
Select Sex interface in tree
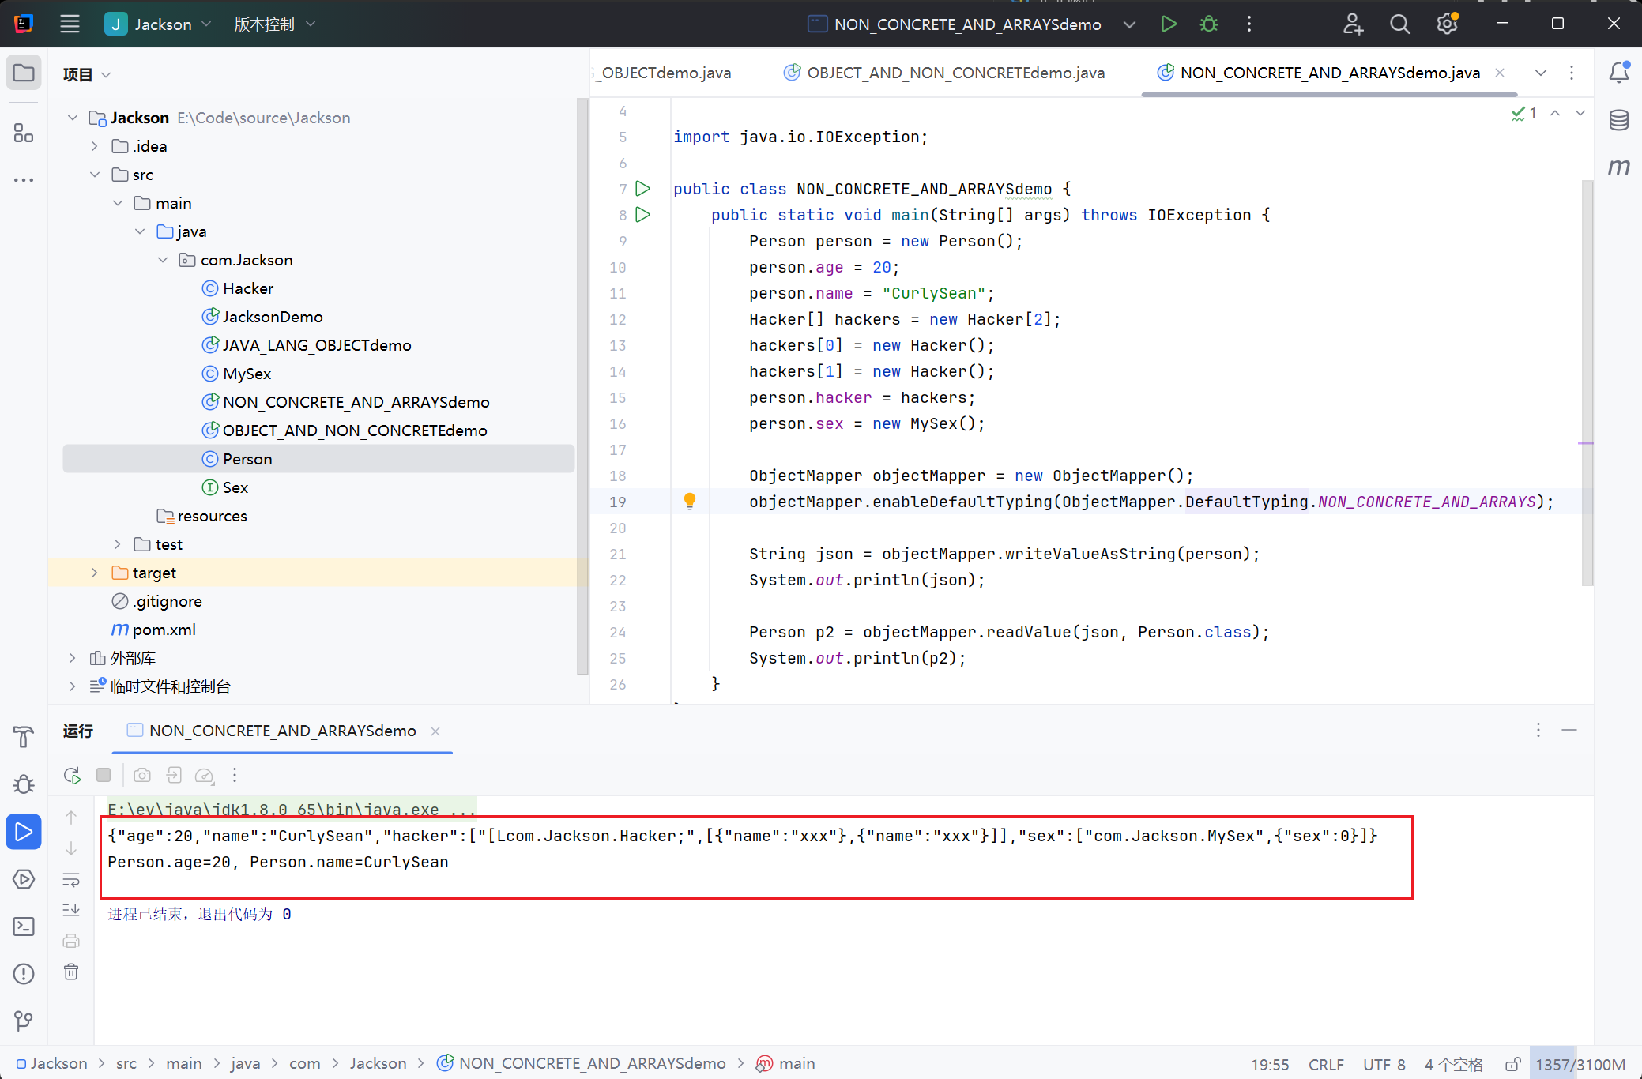235,487
